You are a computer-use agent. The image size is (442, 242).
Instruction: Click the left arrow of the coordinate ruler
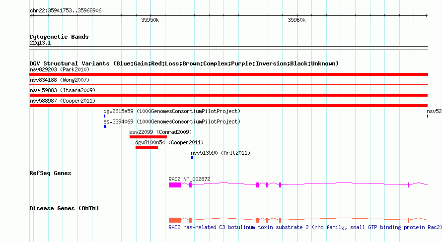[31, 15]
